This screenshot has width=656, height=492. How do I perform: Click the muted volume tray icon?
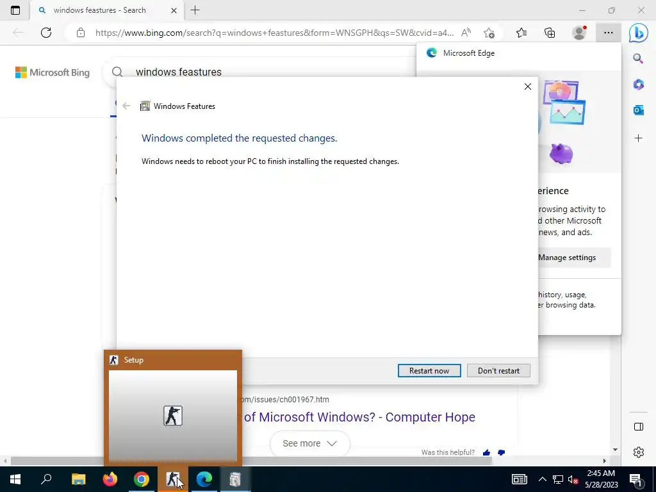pyautogui.click(x=573, y=479)
